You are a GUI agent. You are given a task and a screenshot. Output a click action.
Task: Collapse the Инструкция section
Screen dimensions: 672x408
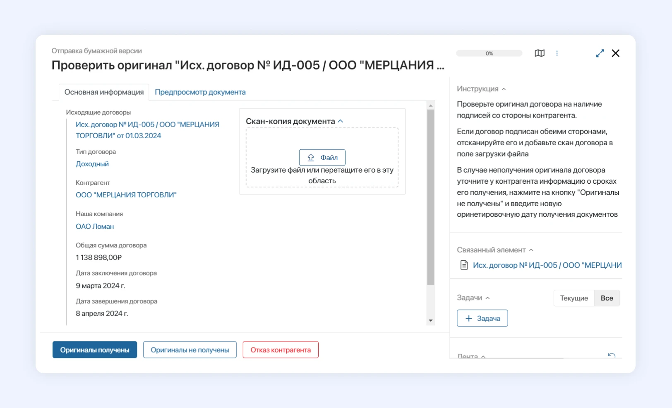[504, 88]
